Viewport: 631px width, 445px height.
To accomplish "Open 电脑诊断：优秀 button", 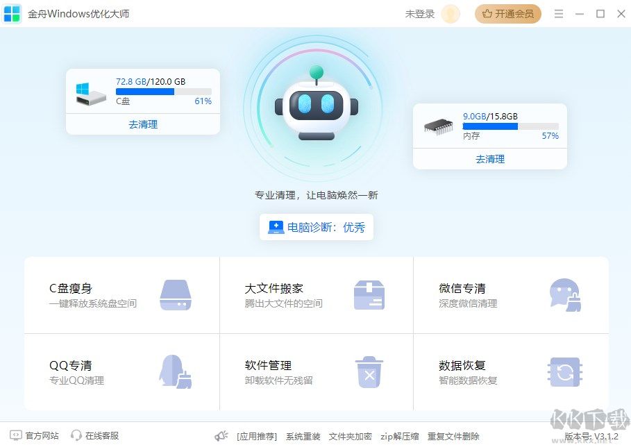I will click(317, 227).
